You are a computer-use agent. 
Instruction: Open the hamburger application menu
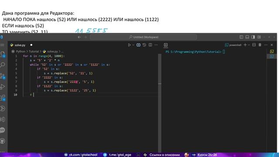tap(2, 45)
